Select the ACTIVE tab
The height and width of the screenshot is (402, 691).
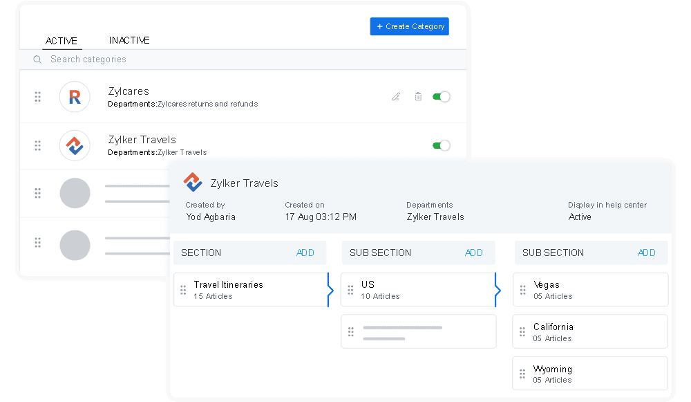[61, 41]
